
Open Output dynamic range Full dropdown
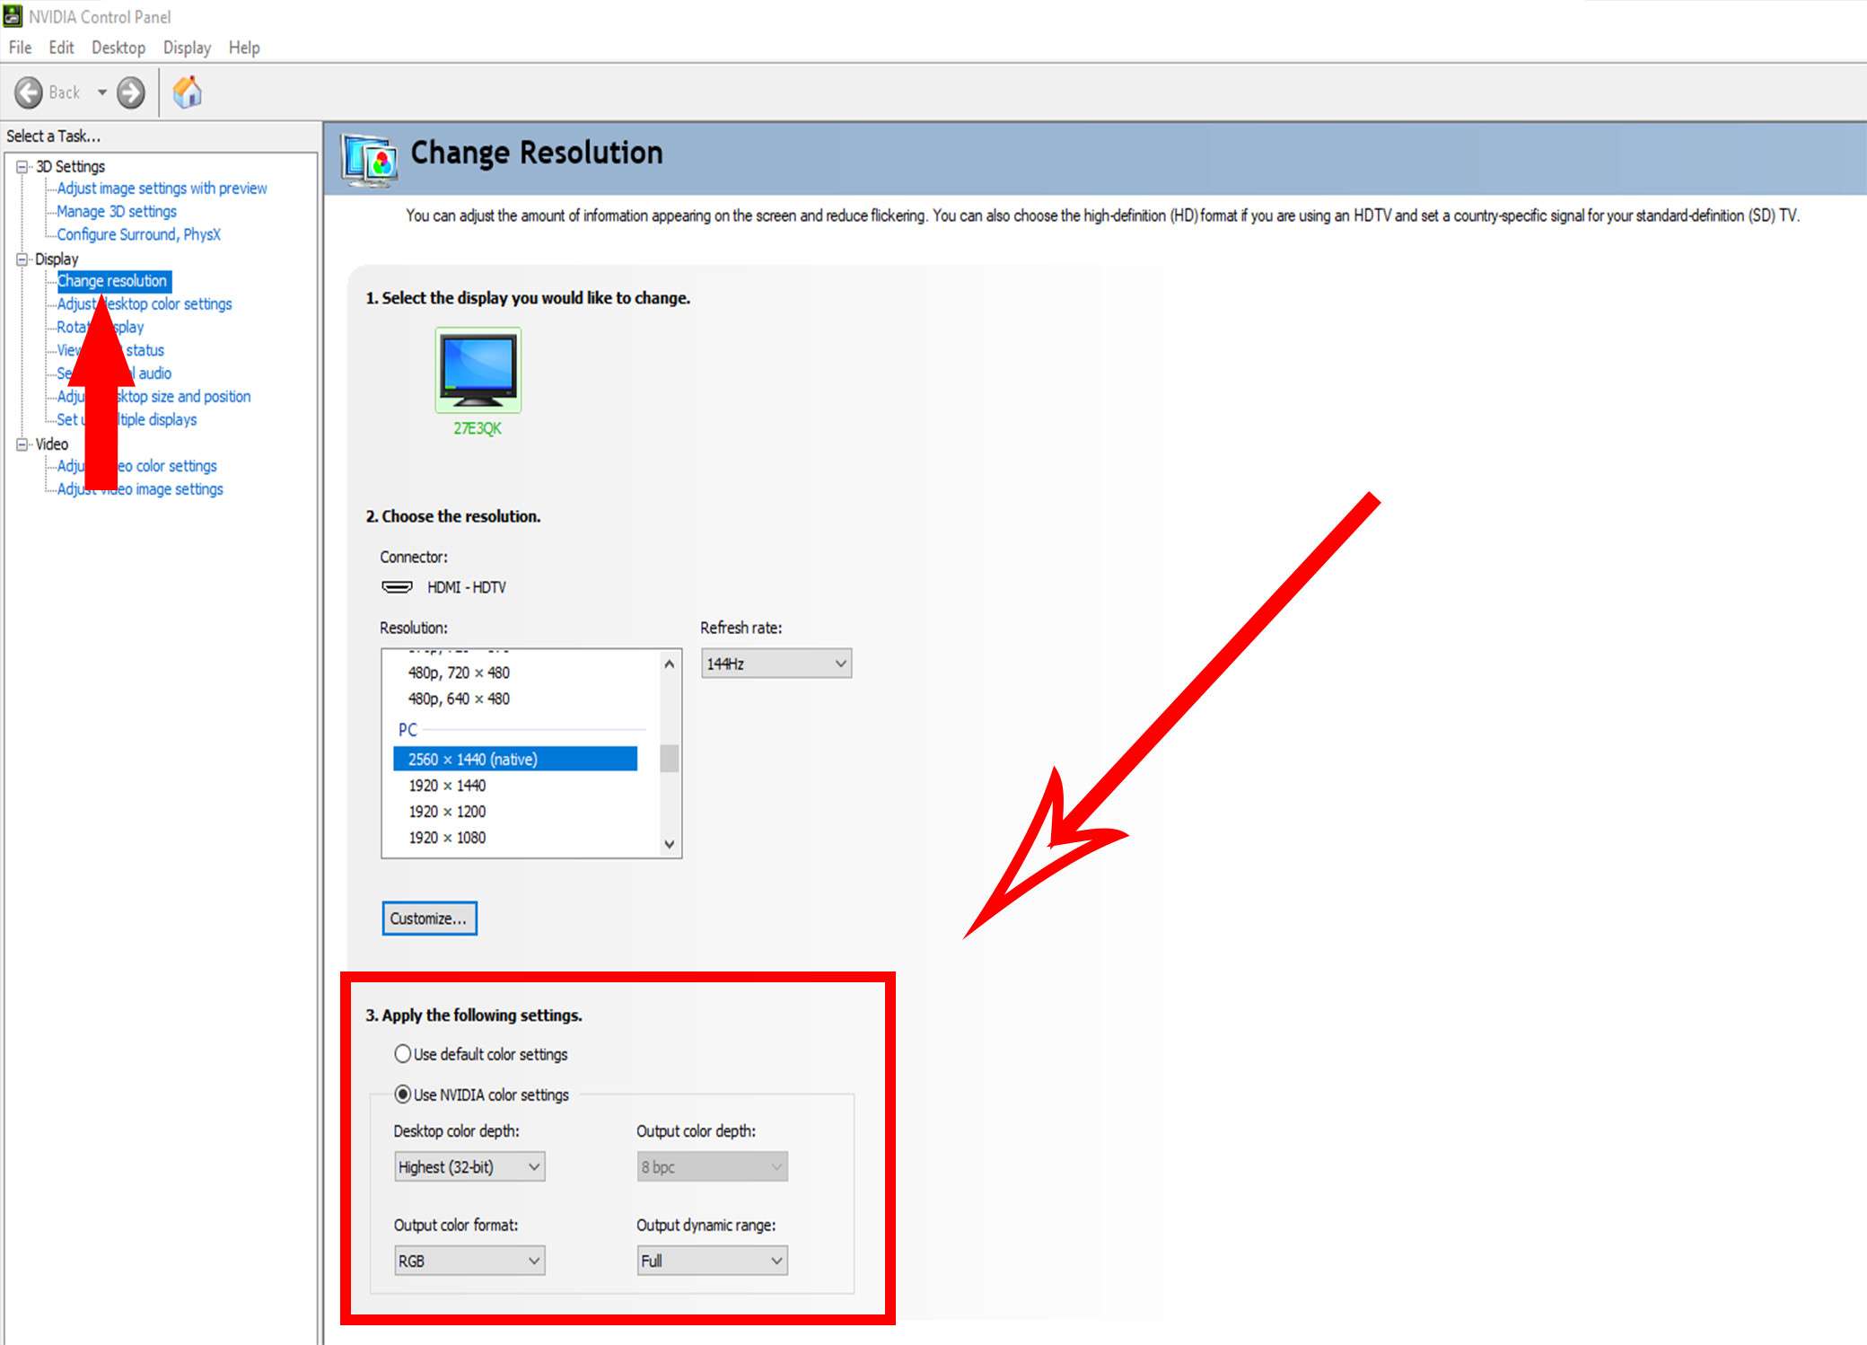pos(712,1261)
